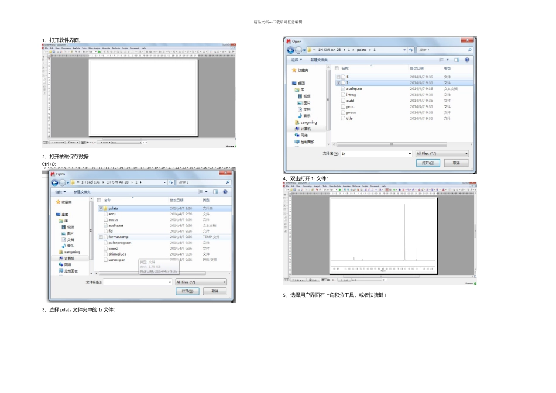Click search magnifier in the dialog listing 1r
Screen dimensions: 556x393
coord(469,50)
